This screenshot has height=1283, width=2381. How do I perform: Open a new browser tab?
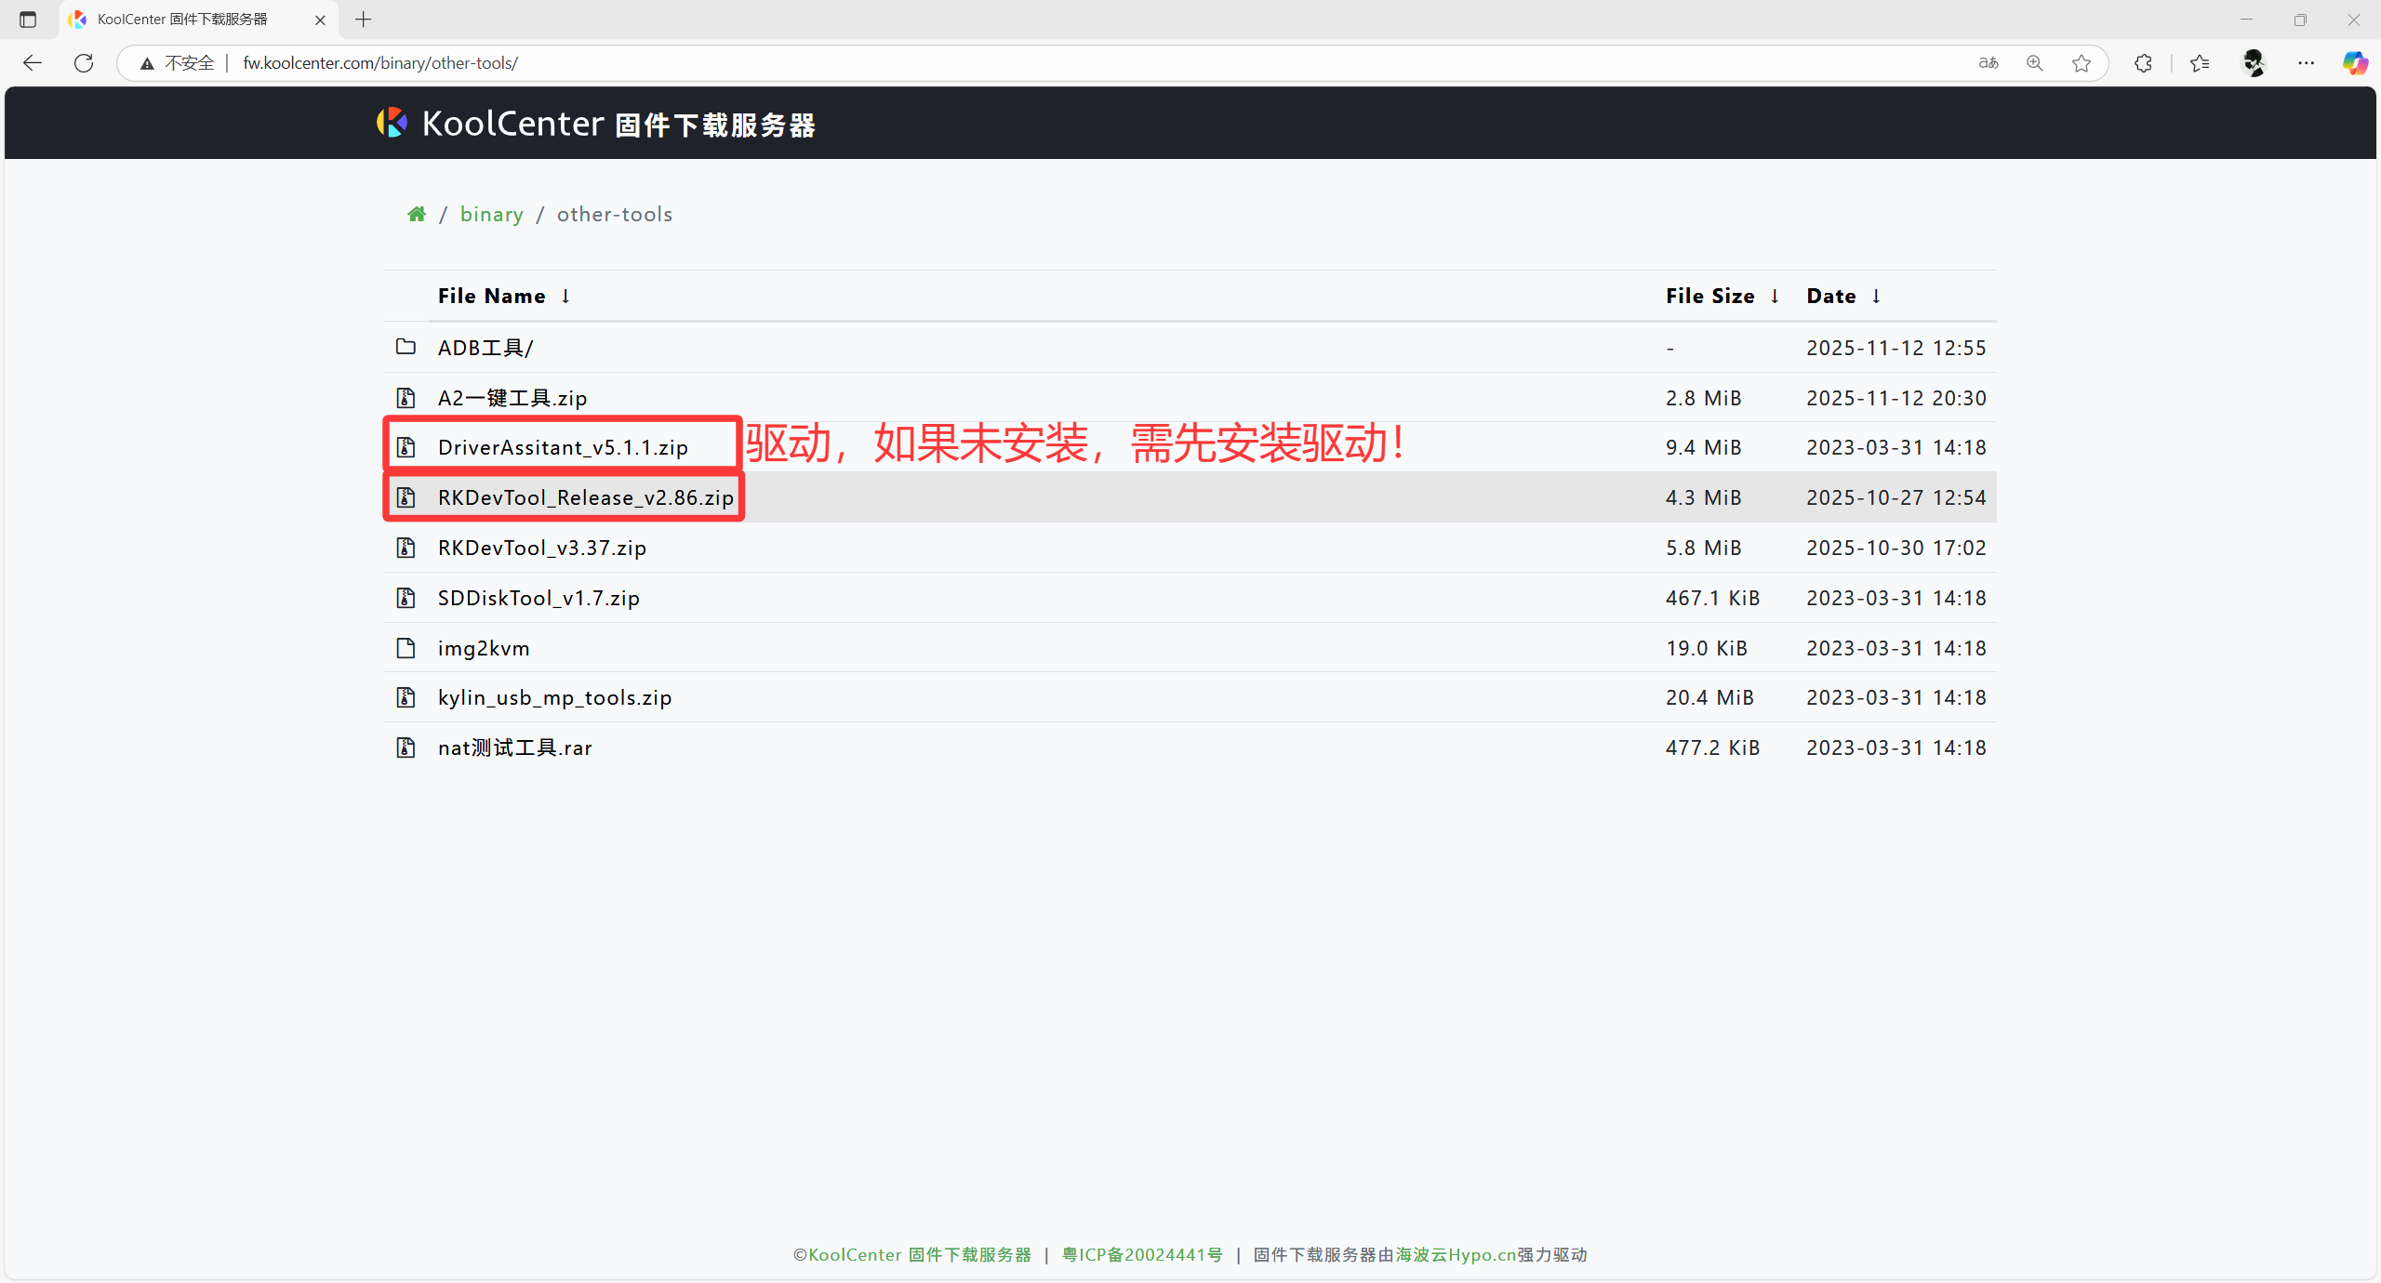pos(364,20)
